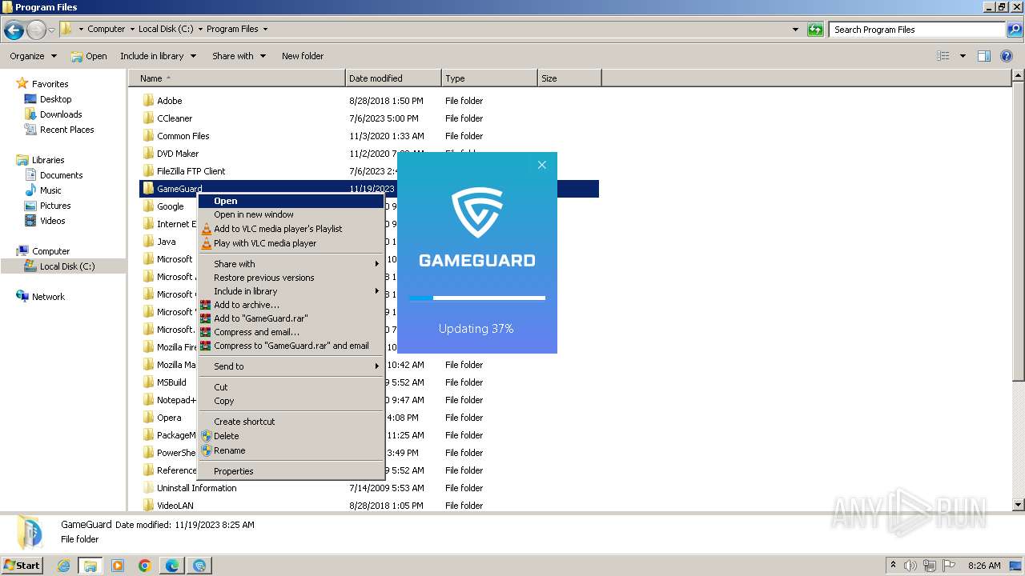Click the New folder button

pos(303,56)
